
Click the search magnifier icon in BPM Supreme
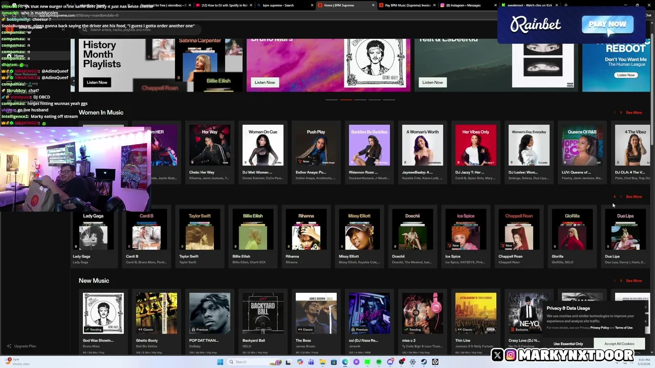coord(85,30)
